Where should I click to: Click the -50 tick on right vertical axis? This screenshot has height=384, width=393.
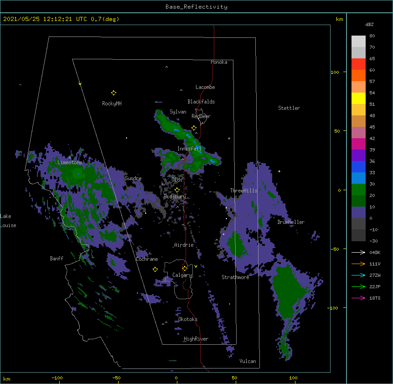coord(335,249)
